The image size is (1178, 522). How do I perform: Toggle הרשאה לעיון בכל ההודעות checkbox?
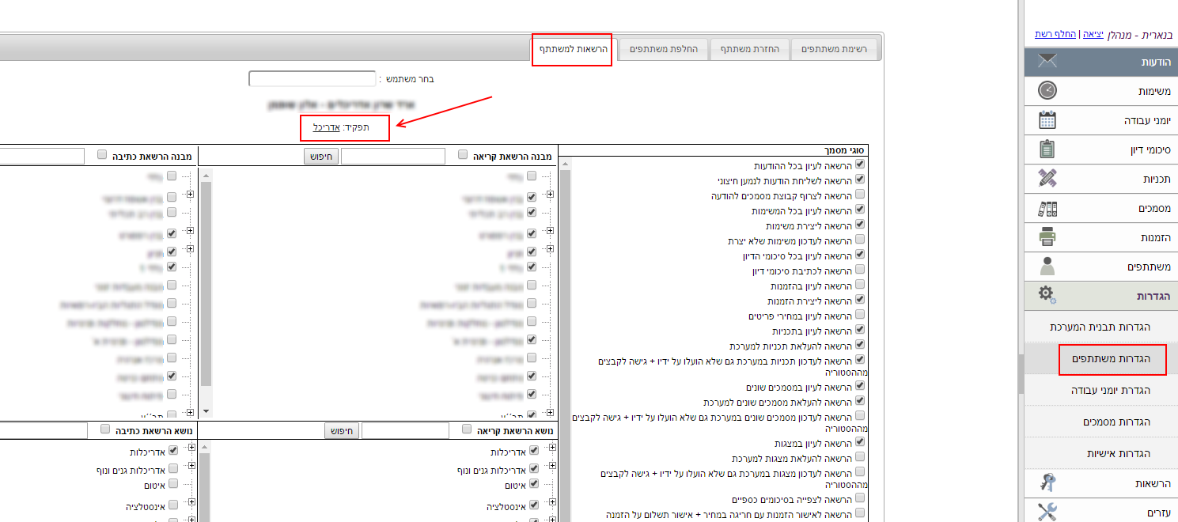[860, 165]
